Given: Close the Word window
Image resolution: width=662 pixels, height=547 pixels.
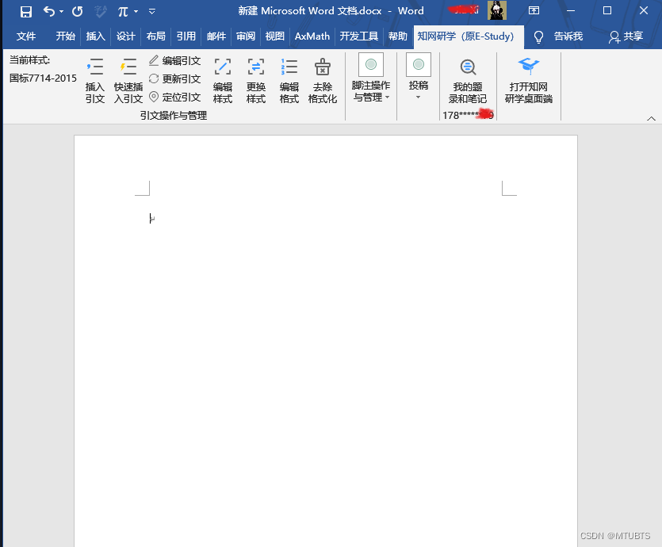Looking at the screenshot, I should (x=644, y=10).
